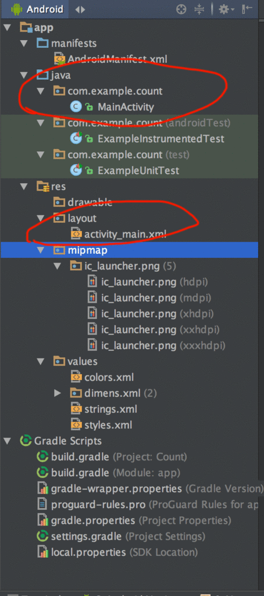
Task: Open styles.xml file
Action: tap(108, 425)
